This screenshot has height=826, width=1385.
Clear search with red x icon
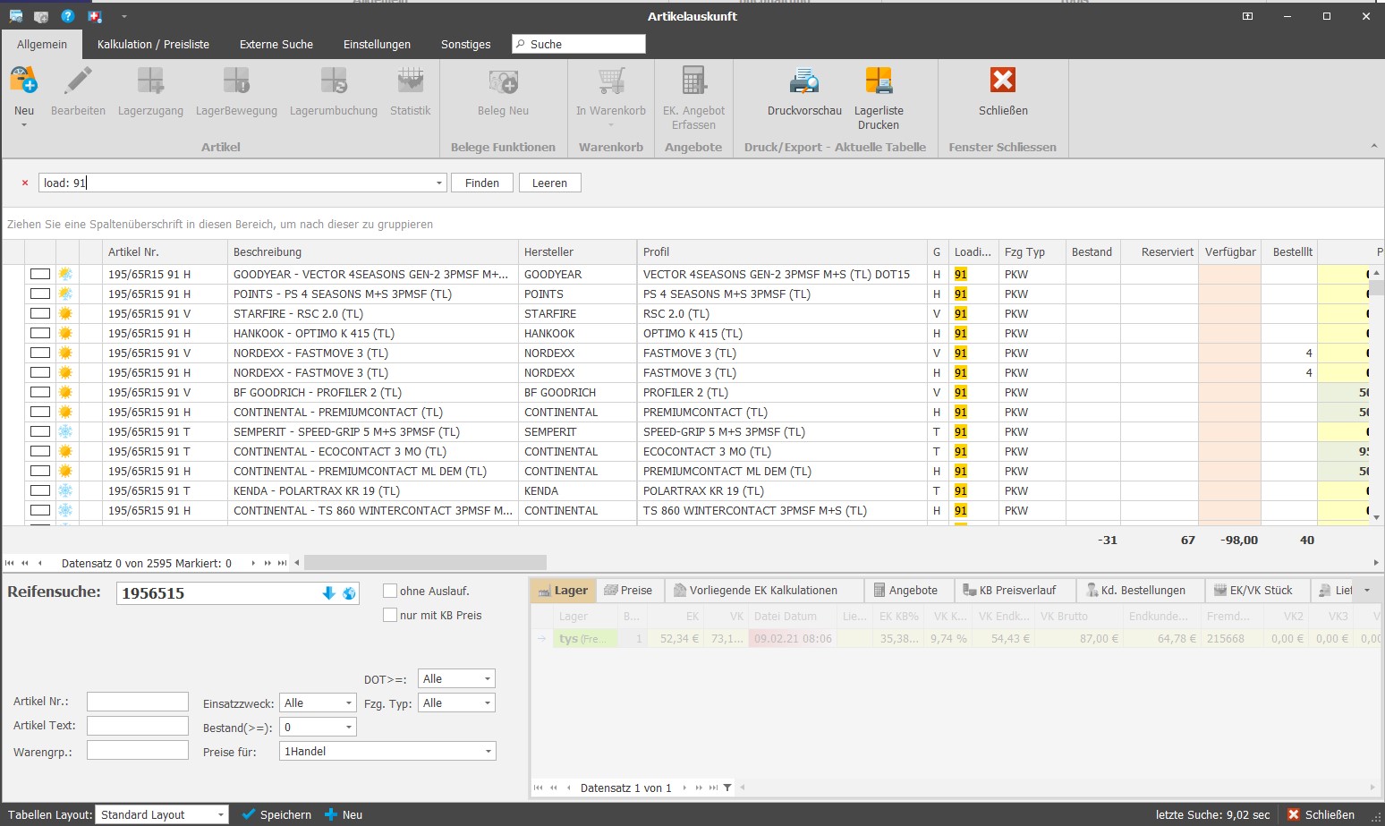click(x=25, y=183)
